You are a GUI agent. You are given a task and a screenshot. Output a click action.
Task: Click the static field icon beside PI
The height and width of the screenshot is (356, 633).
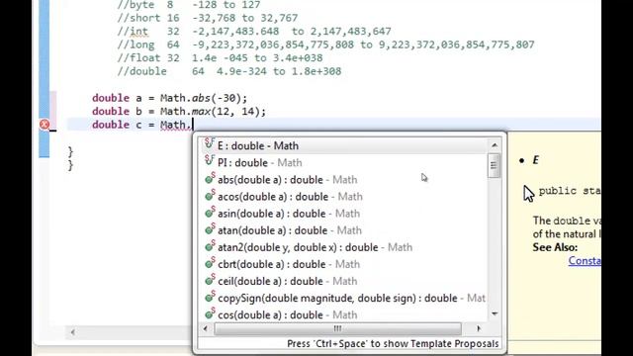point(209,160)
